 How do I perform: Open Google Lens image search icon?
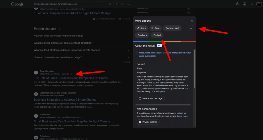[123, 4]
